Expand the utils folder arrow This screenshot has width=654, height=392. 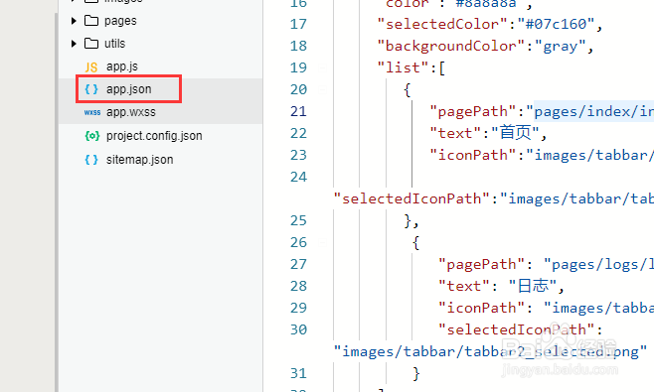[74, 44]
